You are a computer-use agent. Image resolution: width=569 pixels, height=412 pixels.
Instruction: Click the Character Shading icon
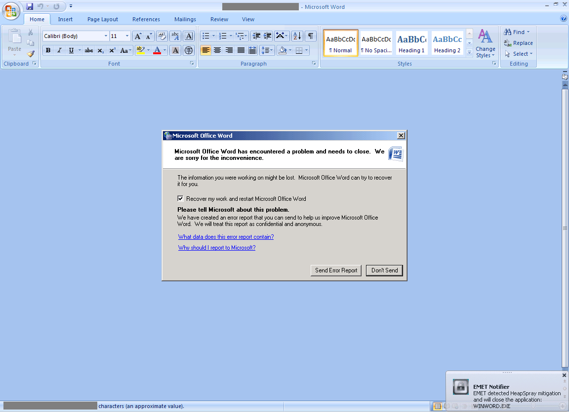[x=175, y=50]
